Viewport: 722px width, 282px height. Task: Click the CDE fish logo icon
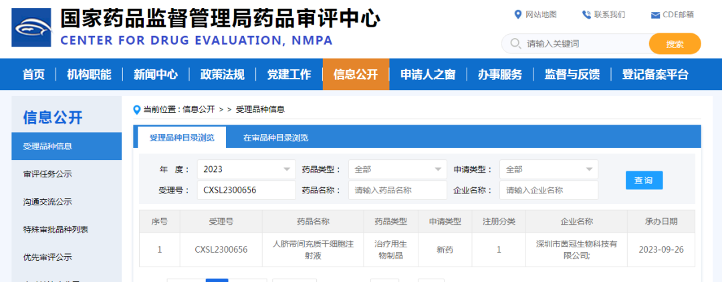31,27
